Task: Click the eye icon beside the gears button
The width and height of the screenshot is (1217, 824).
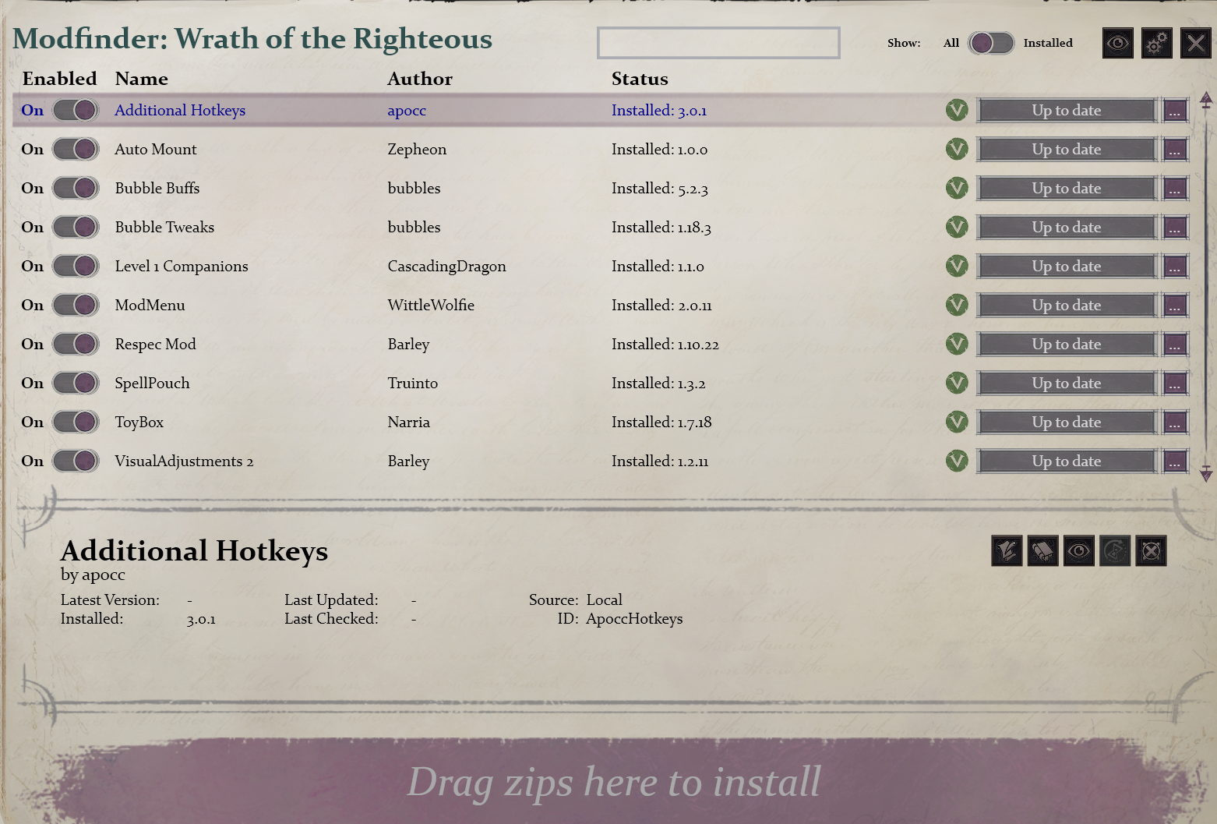Action: 1117,43
